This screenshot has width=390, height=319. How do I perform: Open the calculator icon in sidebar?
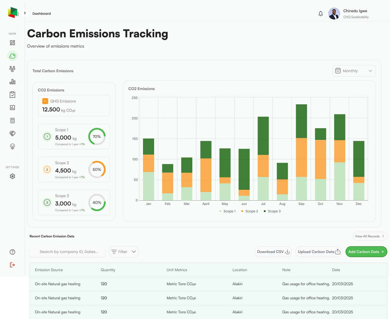12,121
